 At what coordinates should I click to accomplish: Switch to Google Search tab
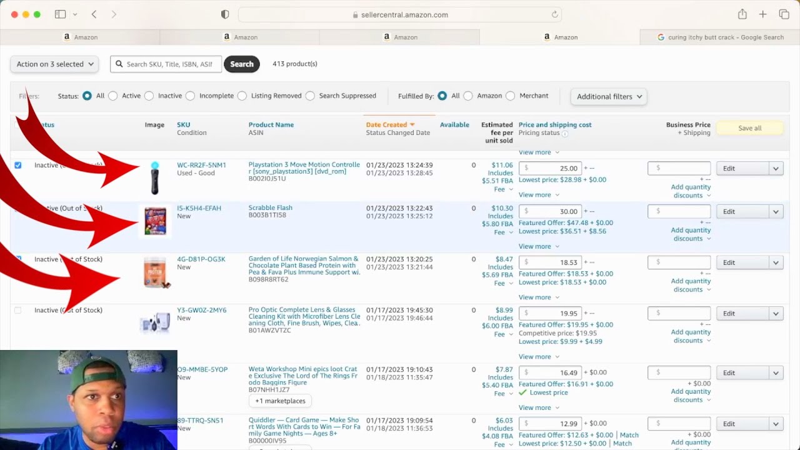pyautogui.click(x=720, y=37)
